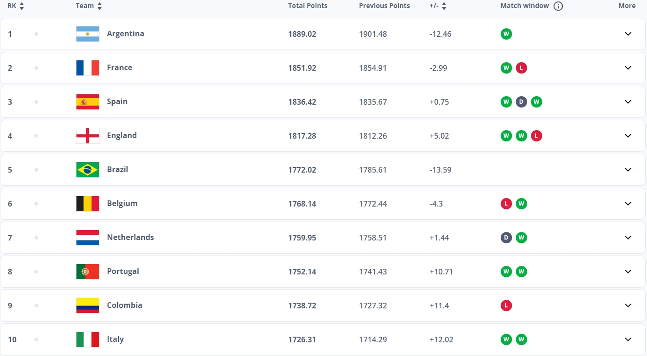This screenshot has width=647, height=356.
Task: Expand the Italy row details chevron
Action: click(x=628, y=339)
